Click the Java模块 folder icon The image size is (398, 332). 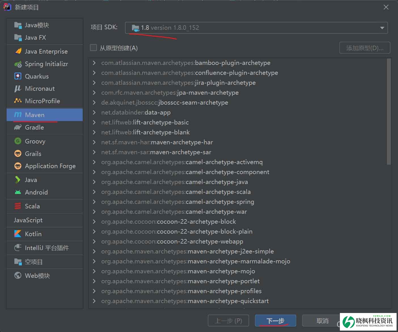click(18, 25)
